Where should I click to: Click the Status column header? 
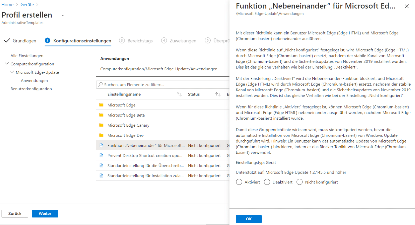coord(194,94)
